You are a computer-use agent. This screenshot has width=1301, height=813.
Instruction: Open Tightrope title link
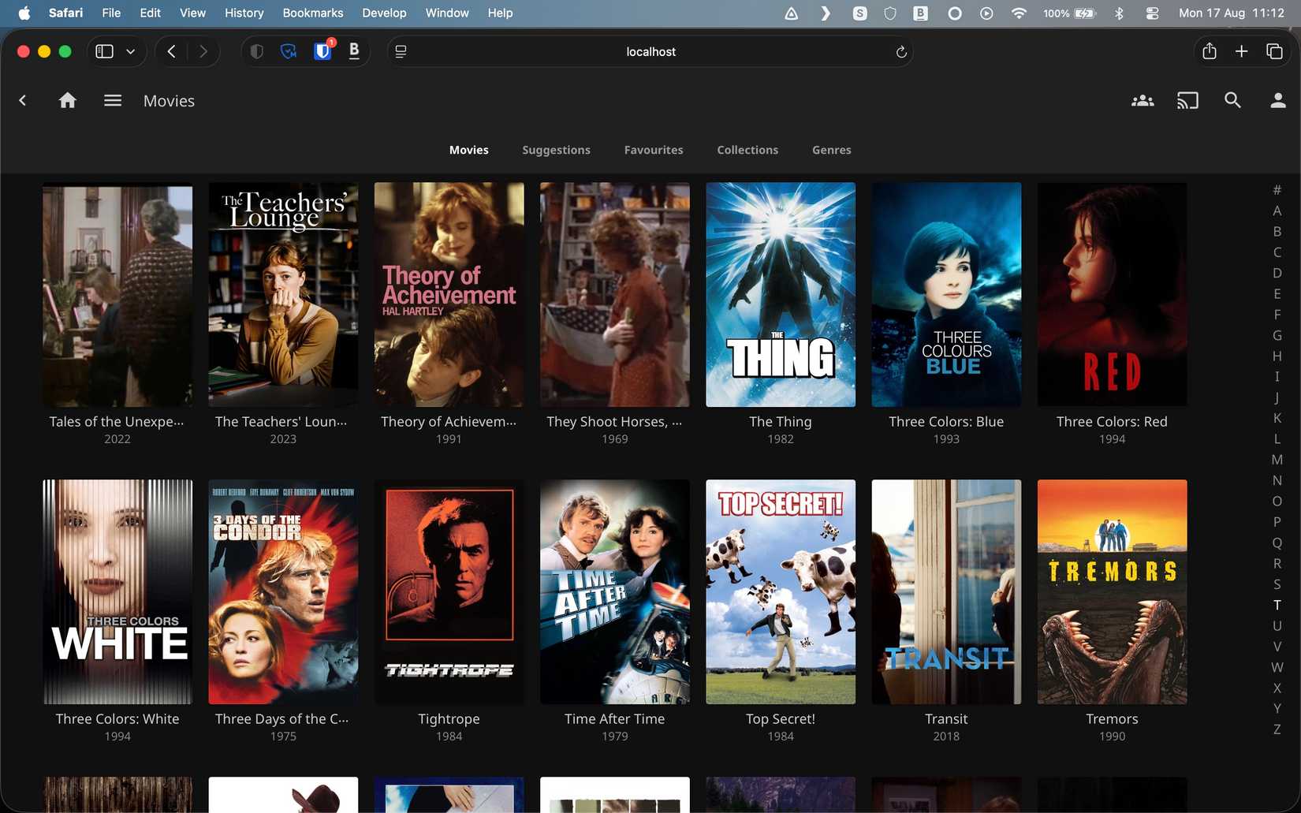pyautogui.click(x=449, y=719)
